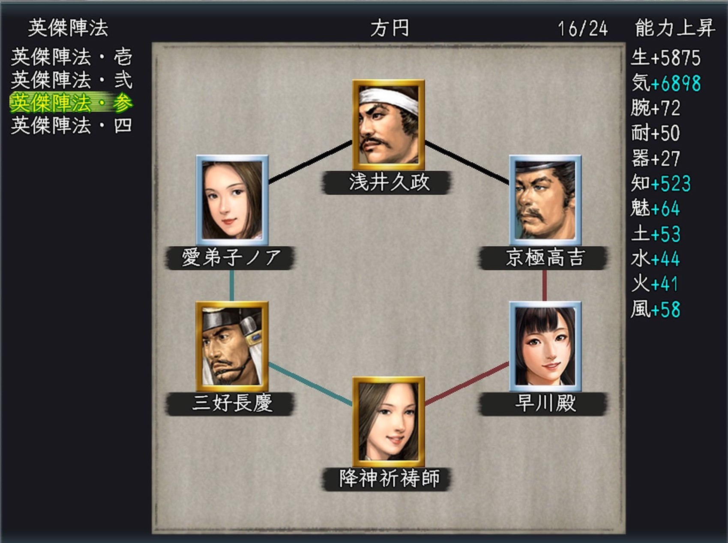Click the 英傑陣法 panel heading
This screenshot has height=543, width=728.
tap(69, 28)
